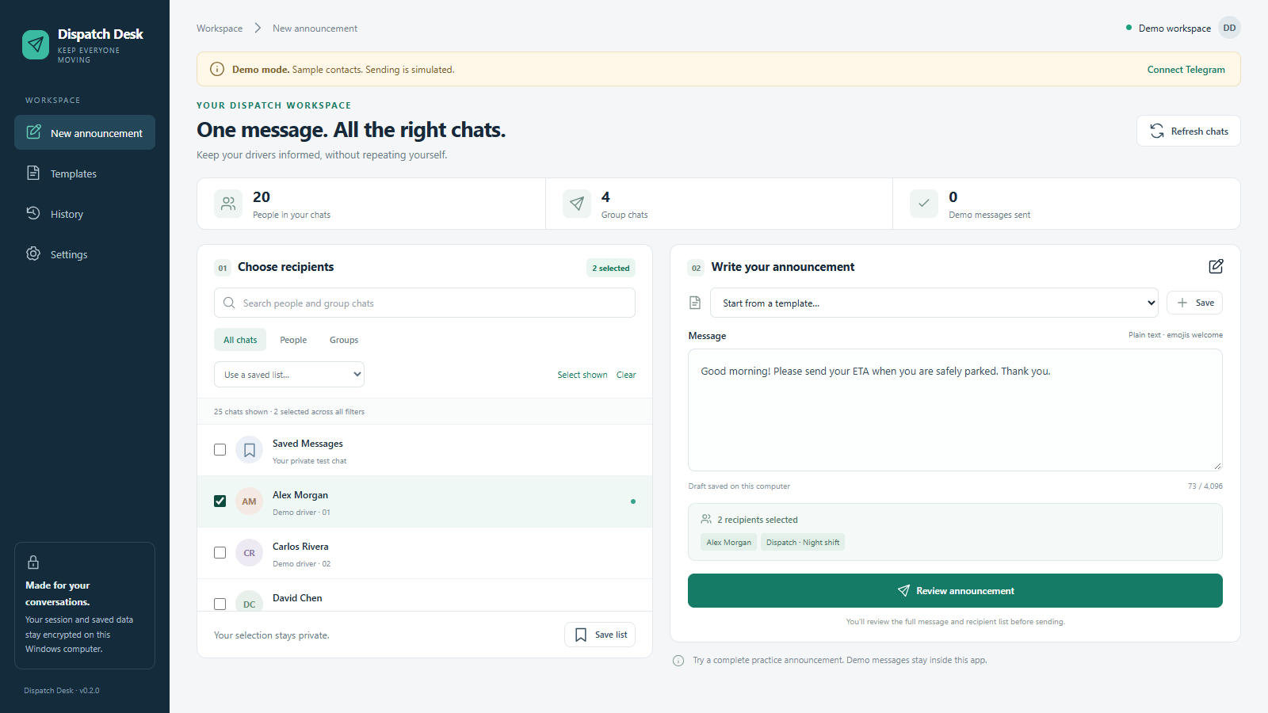Open the Templates page in sidebar
Screen dimensions: 1268x713
point(85,173)
